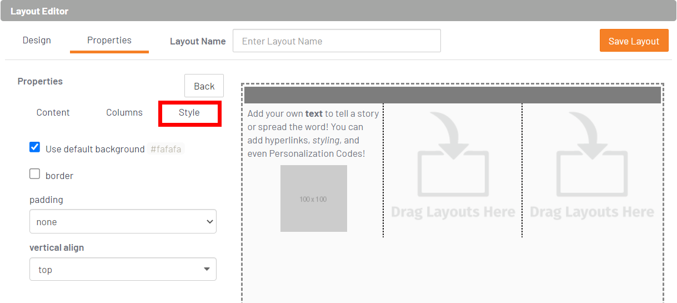Click 'Drag Layouts Here' text in right column

click(591, 212)
